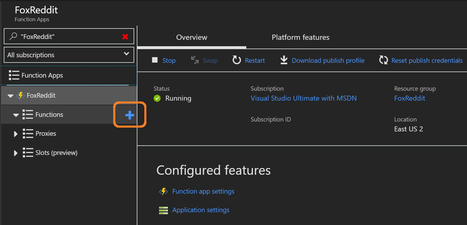Image resolution: width=467 pixels, height=225 pixels.
Task: Select the Proxies tree item label
Action: point(46,133)
